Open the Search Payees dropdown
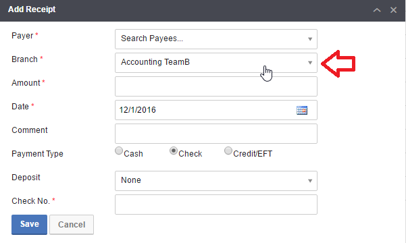Viewport: 406px width, 243px height. click(216, 39)
